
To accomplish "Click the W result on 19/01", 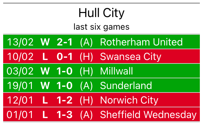I will click(x=45, y=86).
